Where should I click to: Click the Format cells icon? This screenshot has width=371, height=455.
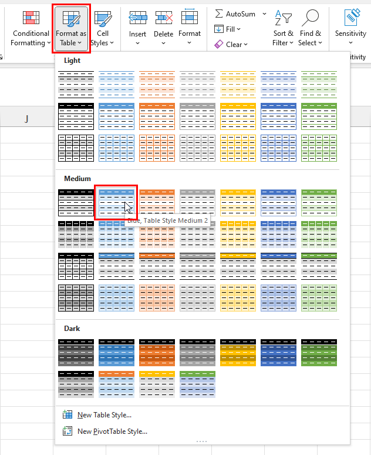190,17
